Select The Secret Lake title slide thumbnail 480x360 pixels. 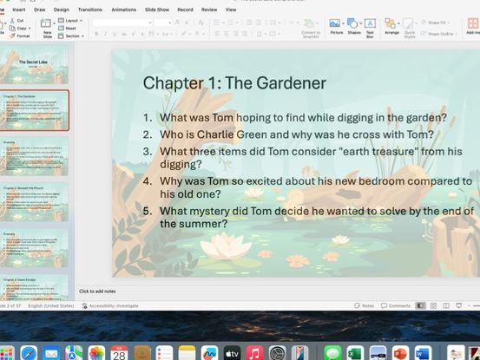click(33, 64)
